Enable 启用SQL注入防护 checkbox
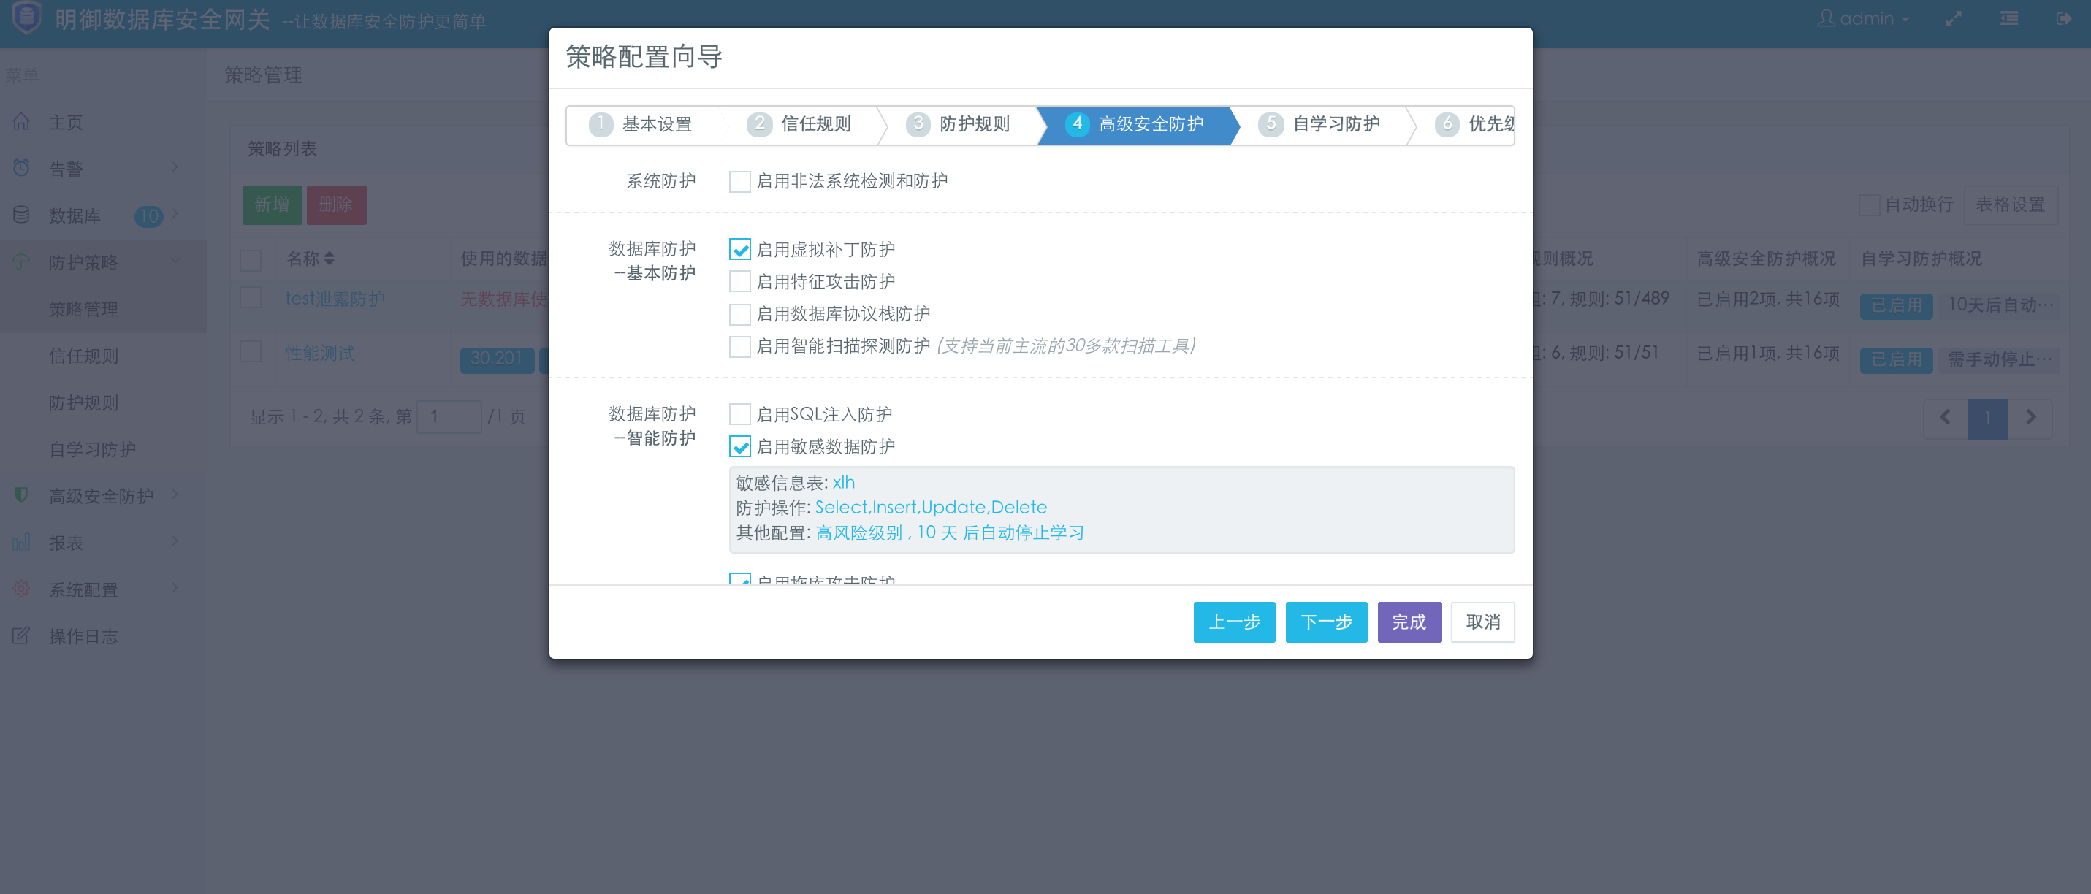 (x=739, y=415)
